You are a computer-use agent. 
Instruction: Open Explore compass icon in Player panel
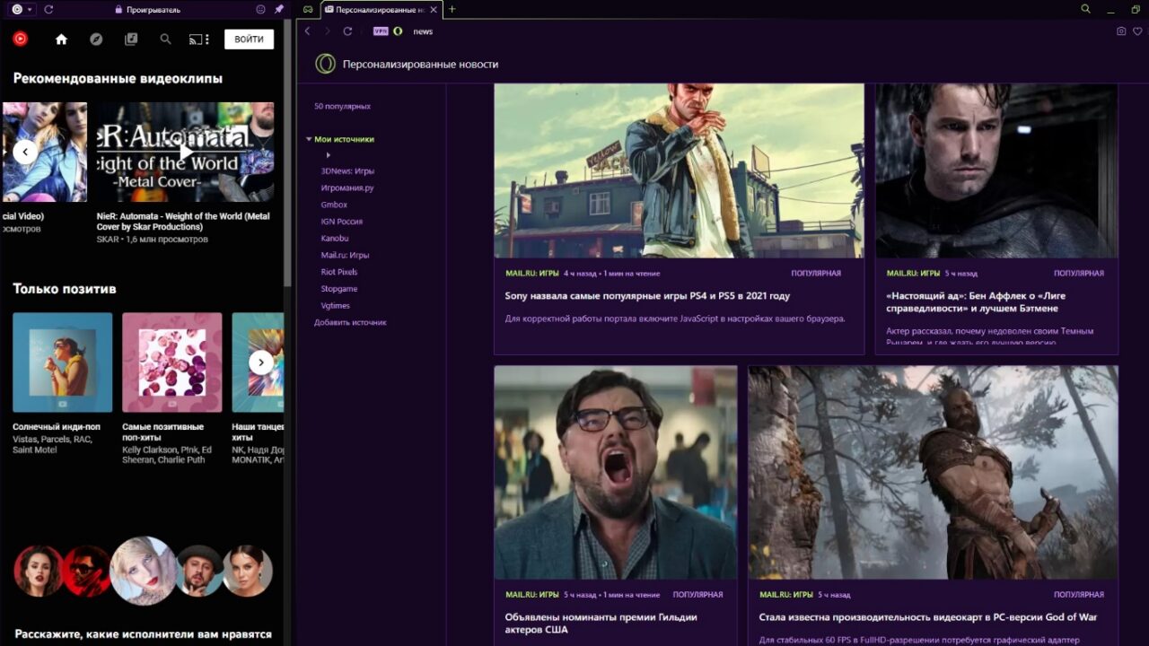96,39
